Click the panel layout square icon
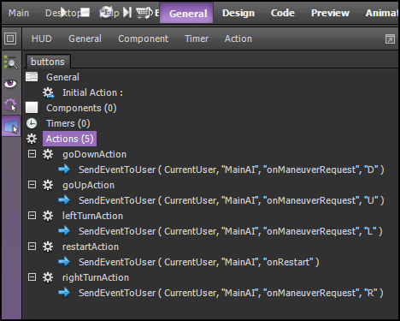Screen dimensions: 400x321 10,39
